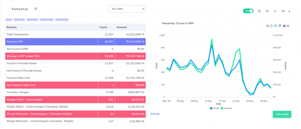Click the View Data button
Screen dimensions: 301x129
[282, 114]
